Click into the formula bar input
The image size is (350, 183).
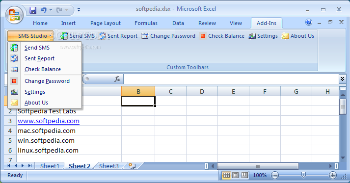pyautogui.click(x=231, y=79)
